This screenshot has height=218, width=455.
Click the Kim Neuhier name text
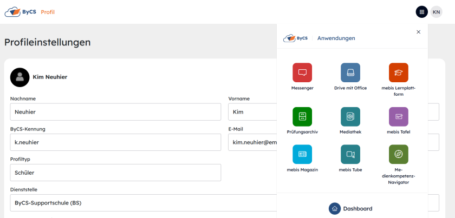point(50,77)
